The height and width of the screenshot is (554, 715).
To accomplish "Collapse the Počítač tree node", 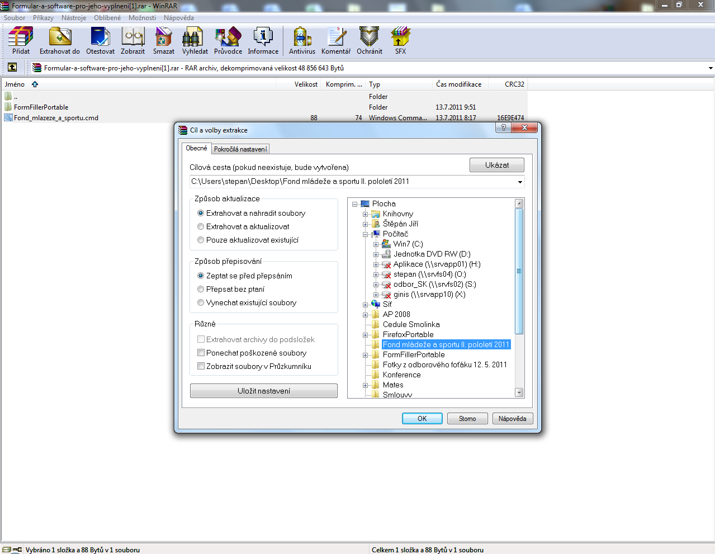I will 366,234.
